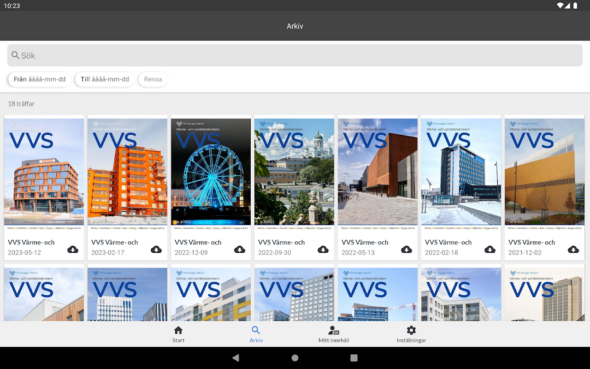
Task: Open the Mitt innehåll tab
Action: (334, 334)
